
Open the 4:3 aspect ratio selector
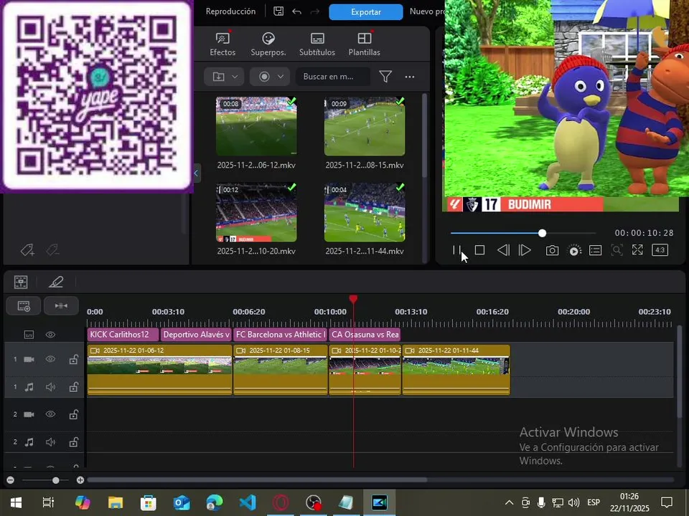pos(660,250)
